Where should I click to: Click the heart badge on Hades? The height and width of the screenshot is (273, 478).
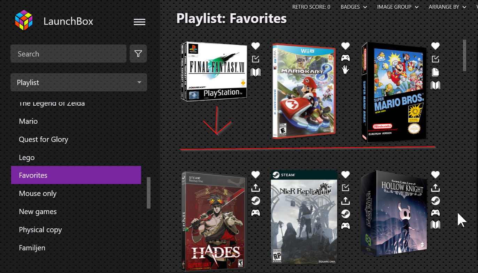pyautogui.click(x=256, y=174)
